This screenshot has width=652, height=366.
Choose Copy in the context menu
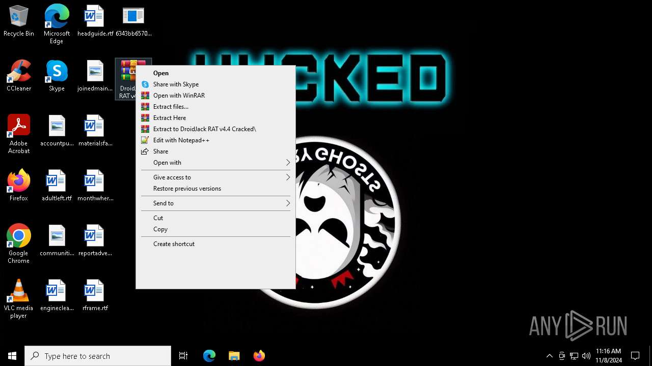click(215, 229)
